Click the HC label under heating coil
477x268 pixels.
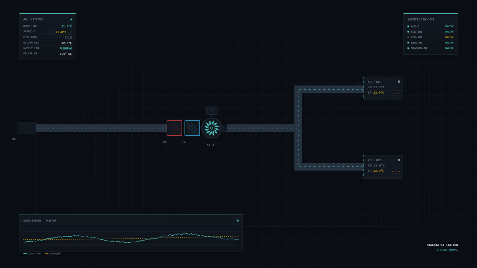tap(165, 142)
